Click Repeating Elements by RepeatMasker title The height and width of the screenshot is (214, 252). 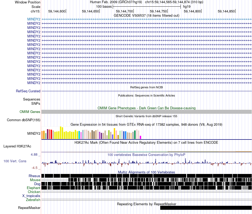pos(146,204)
